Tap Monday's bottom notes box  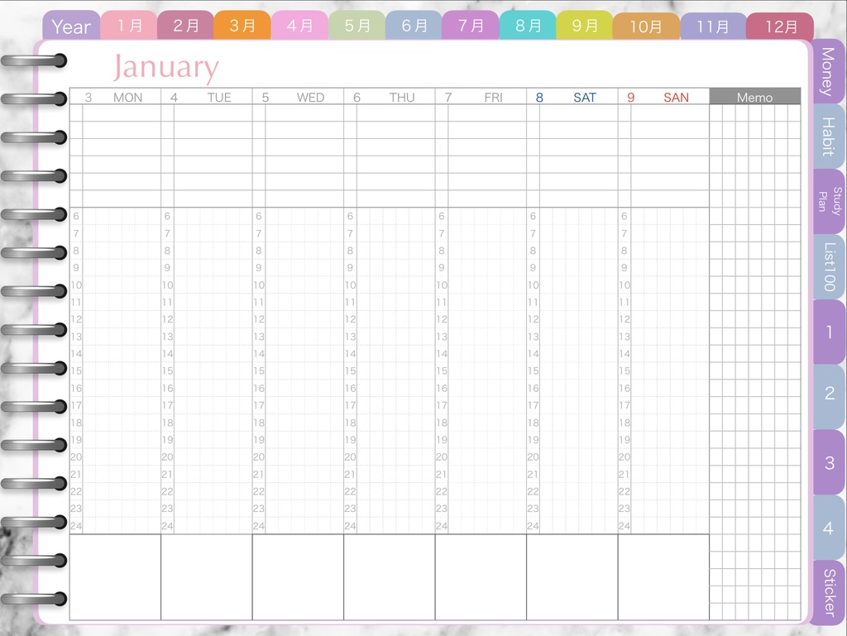pyautogui.click(x=115, y=577)
